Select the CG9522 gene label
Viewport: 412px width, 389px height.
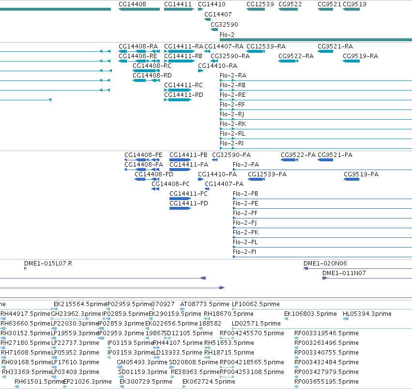pyautogui.click(x=290, y=4)
